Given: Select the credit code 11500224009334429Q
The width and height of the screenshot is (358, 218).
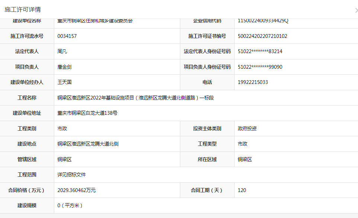Looking at the screenshot, I should point(263,20).
